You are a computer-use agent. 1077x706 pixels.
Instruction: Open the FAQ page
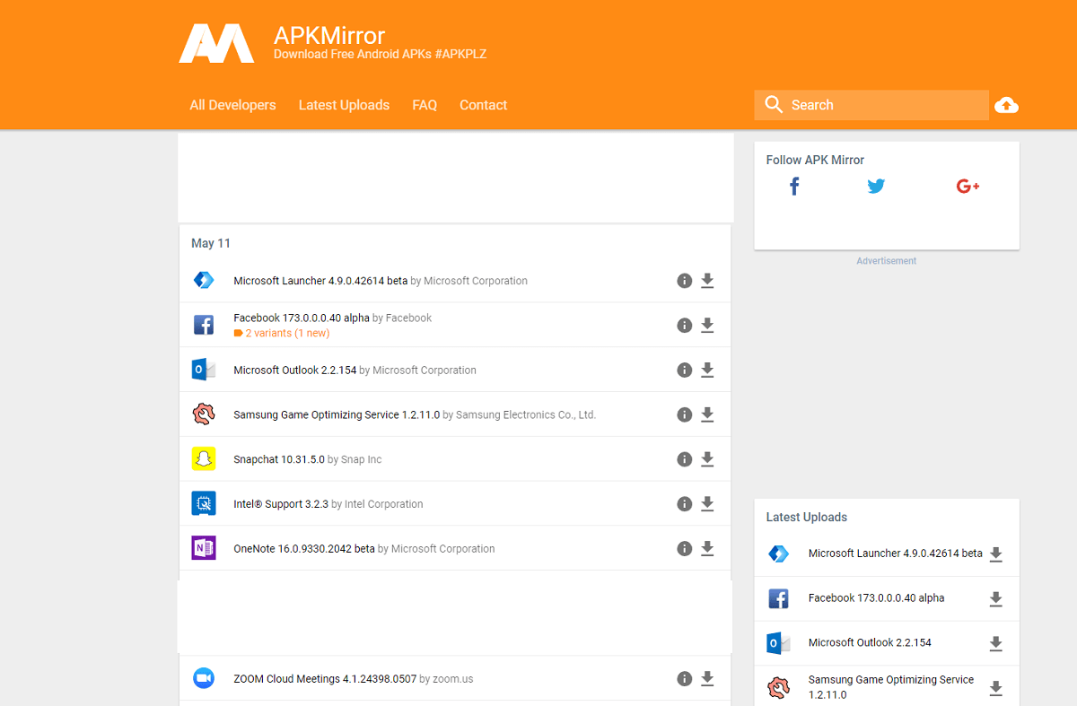tap(425, 105)
